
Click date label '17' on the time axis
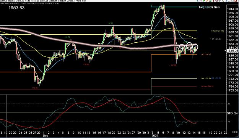(x=104, y=133)
